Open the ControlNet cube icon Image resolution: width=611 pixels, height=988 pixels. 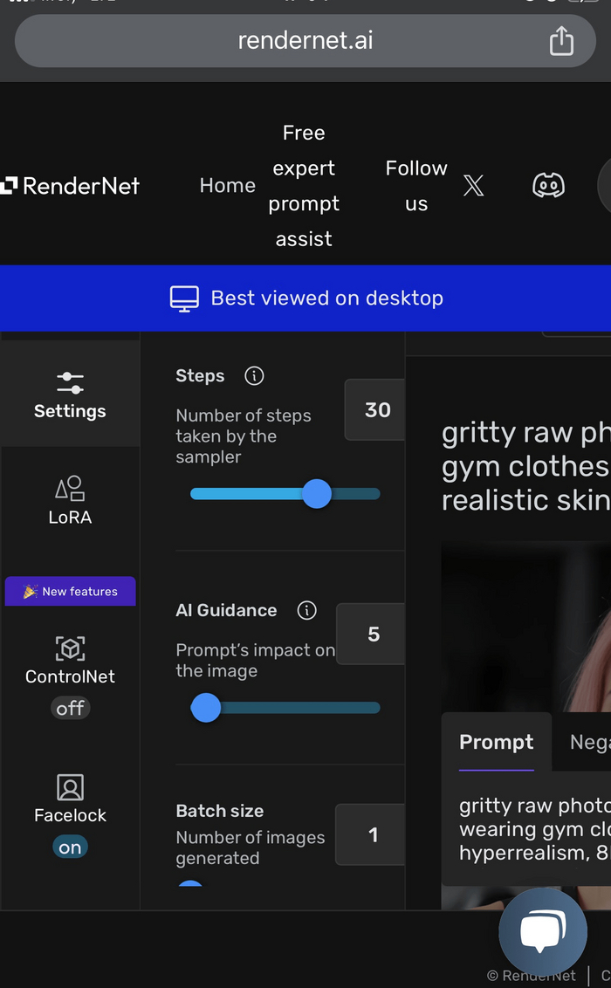click(x=70, y=648)
